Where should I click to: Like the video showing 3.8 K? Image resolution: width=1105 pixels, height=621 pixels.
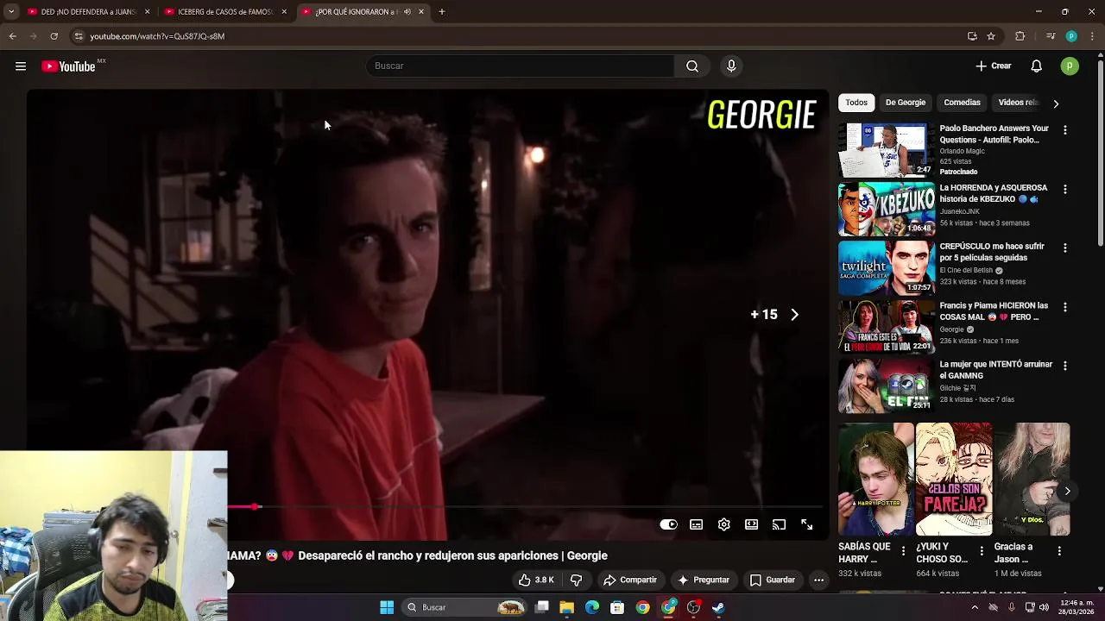tap(536, 580)
